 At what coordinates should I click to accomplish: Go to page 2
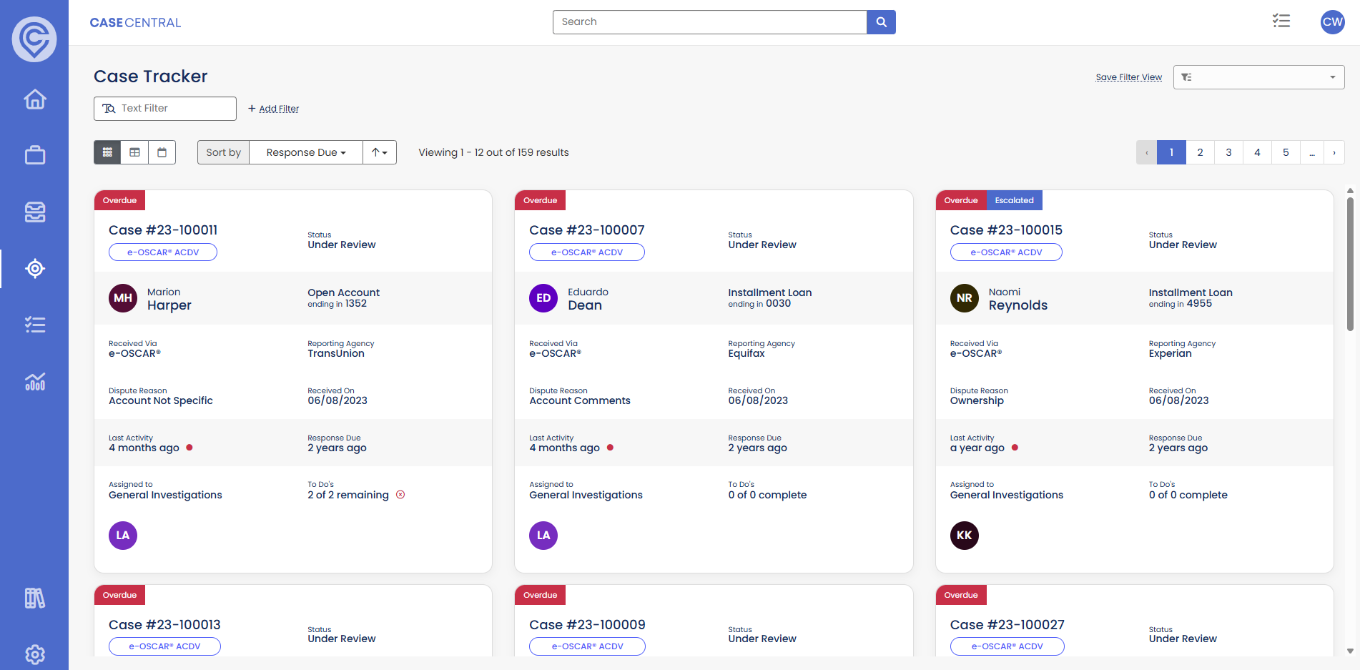pos(1200,152)
